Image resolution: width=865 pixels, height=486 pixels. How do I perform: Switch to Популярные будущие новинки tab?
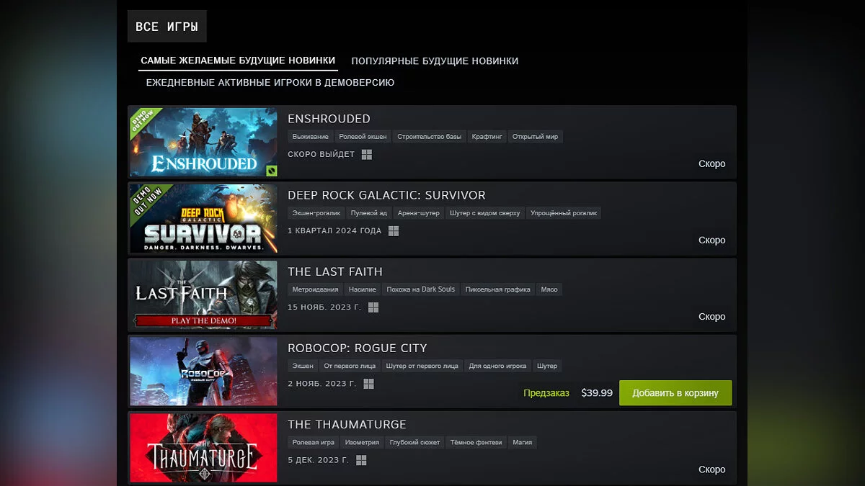click(435, 61)
